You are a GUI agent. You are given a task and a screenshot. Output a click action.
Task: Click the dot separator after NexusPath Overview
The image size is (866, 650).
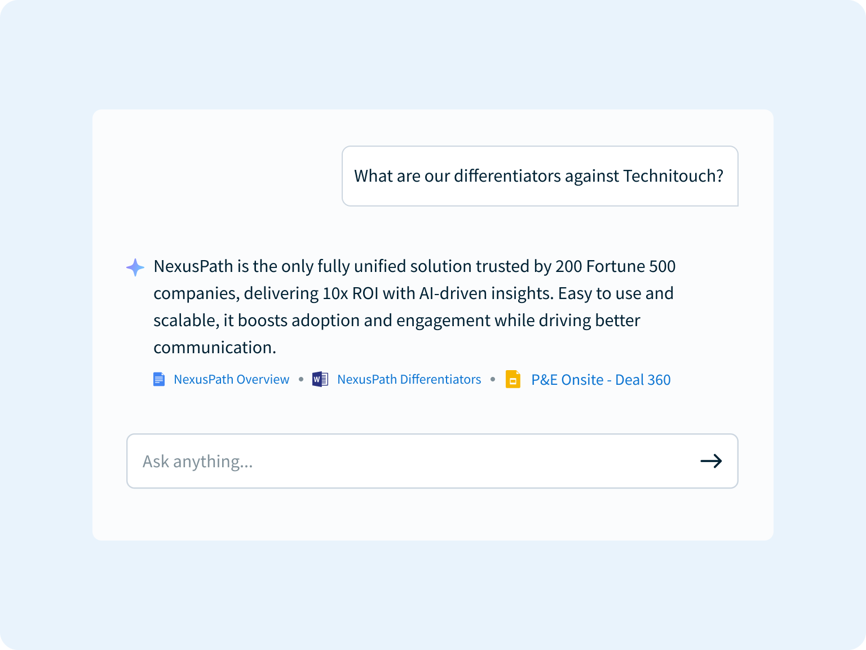[x=301, y=379]
